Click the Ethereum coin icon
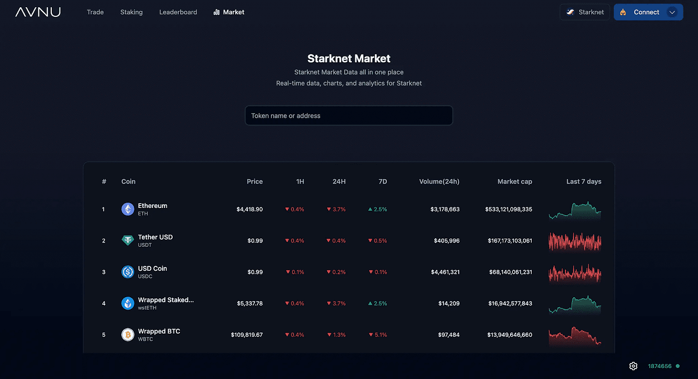 (128, 209)
